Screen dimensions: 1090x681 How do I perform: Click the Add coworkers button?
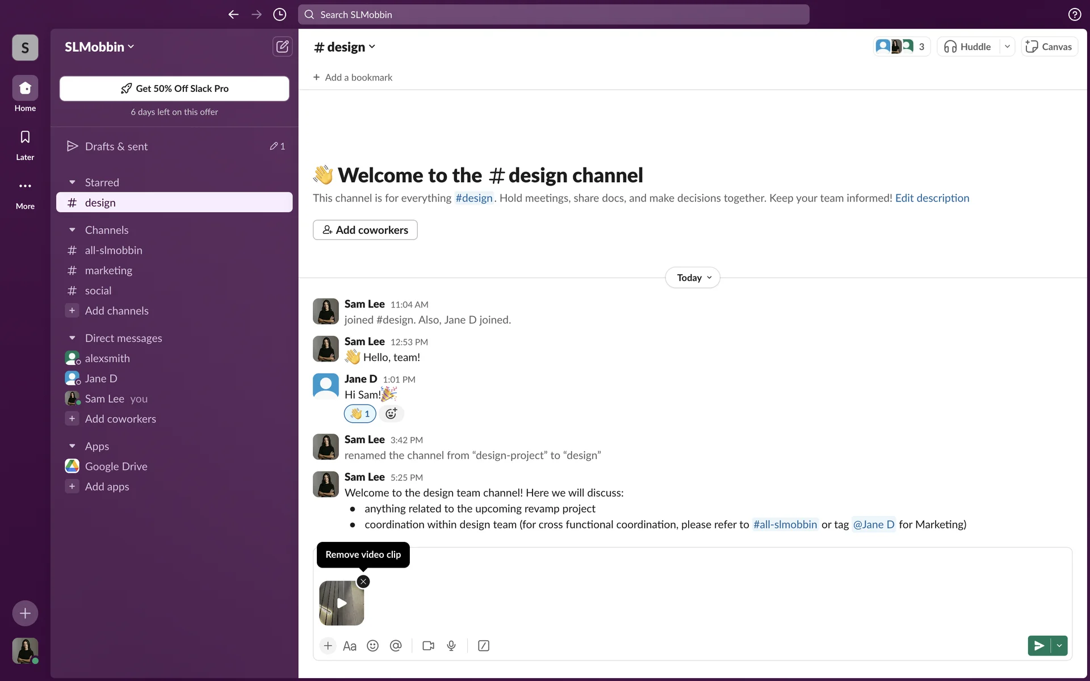365,230
